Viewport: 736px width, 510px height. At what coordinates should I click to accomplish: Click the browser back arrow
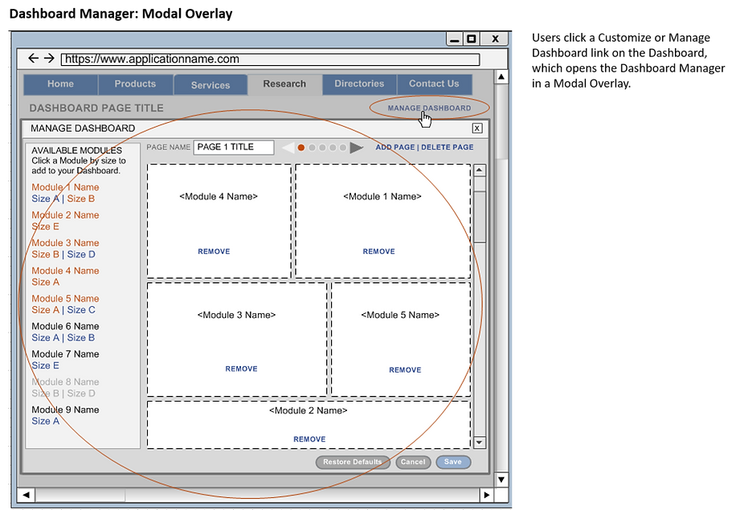click(x=33, y=58)
